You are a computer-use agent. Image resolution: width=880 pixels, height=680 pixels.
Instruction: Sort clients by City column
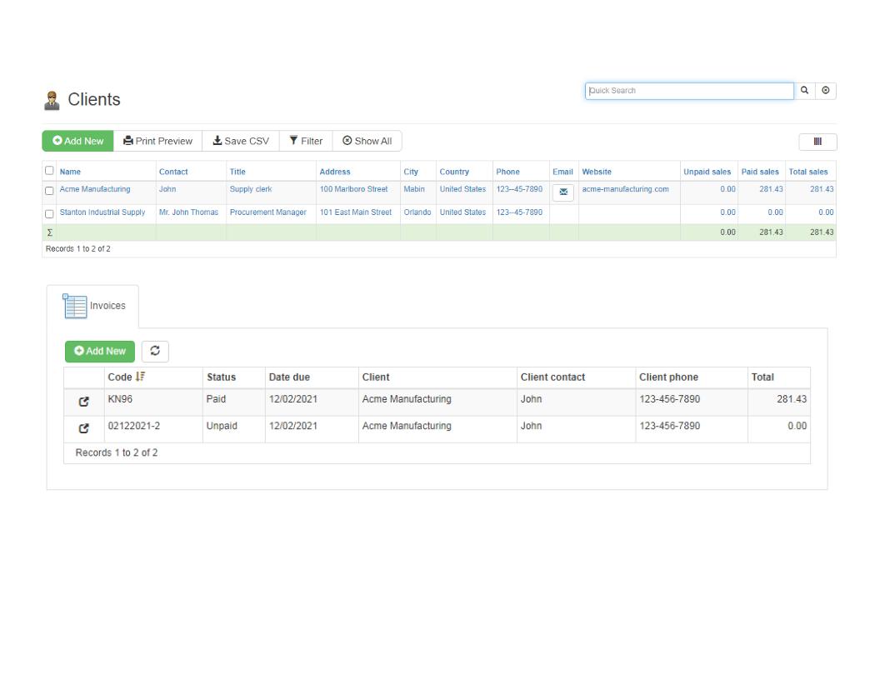pos(411,172)
